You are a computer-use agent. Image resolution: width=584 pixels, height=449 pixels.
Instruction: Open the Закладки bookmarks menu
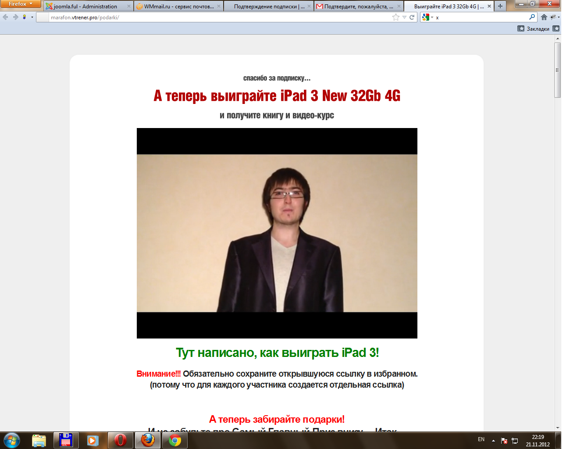click(534, 29)
